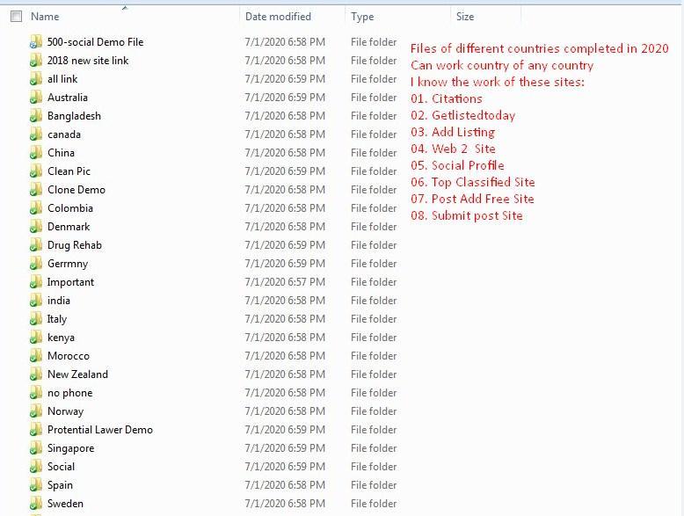Viewport: 684px width, 516px height.
Task: Select the Singapore folder icon
Action: point(36,448)
